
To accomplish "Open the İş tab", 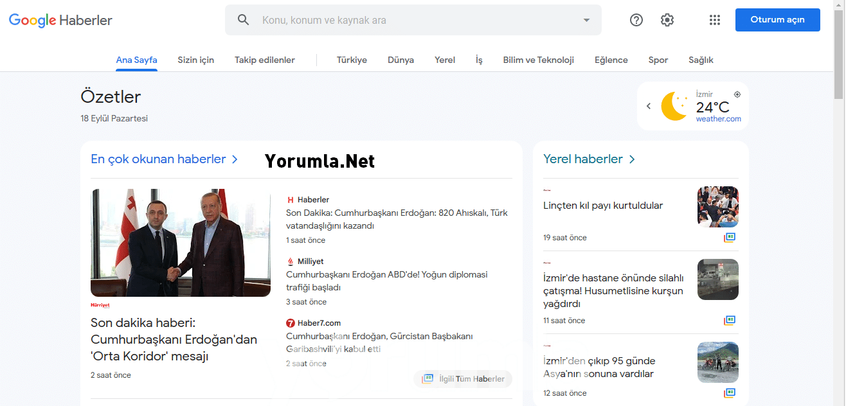I will coord(479,60).
